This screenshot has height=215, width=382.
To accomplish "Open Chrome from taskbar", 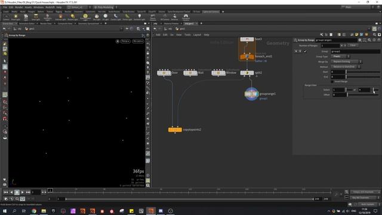I will point(34,211).
